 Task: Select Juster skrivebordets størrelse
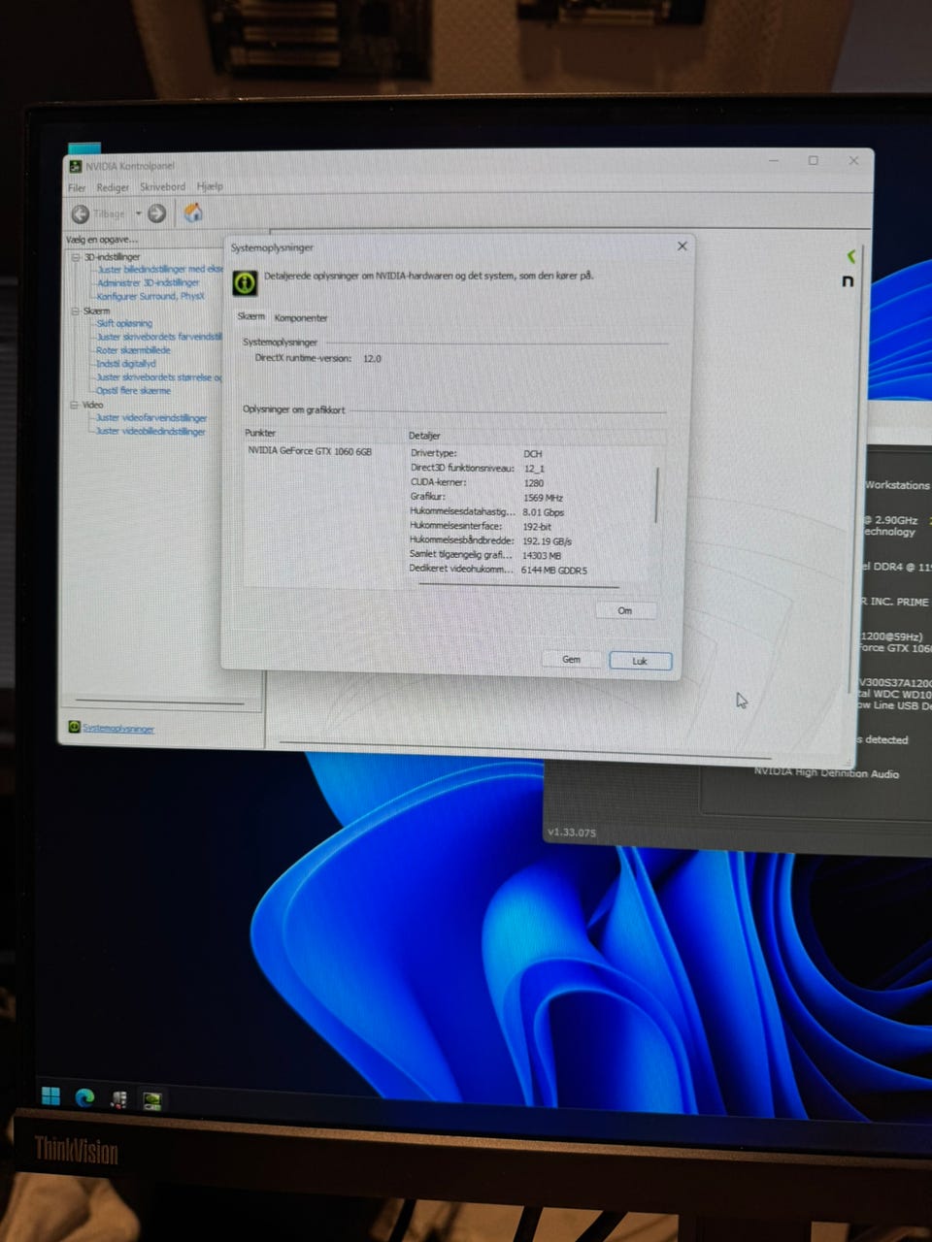coord(158,377)
